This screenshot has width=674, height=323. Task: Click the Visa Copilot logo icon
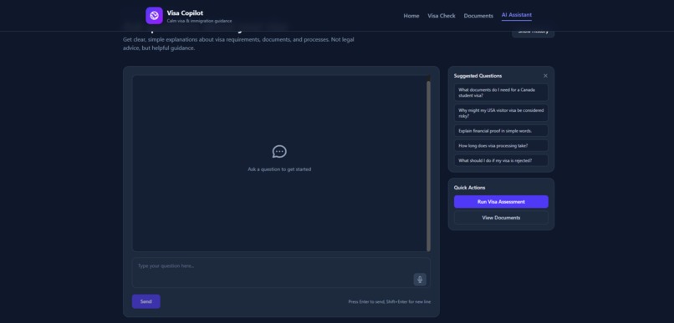pos(154,16)
